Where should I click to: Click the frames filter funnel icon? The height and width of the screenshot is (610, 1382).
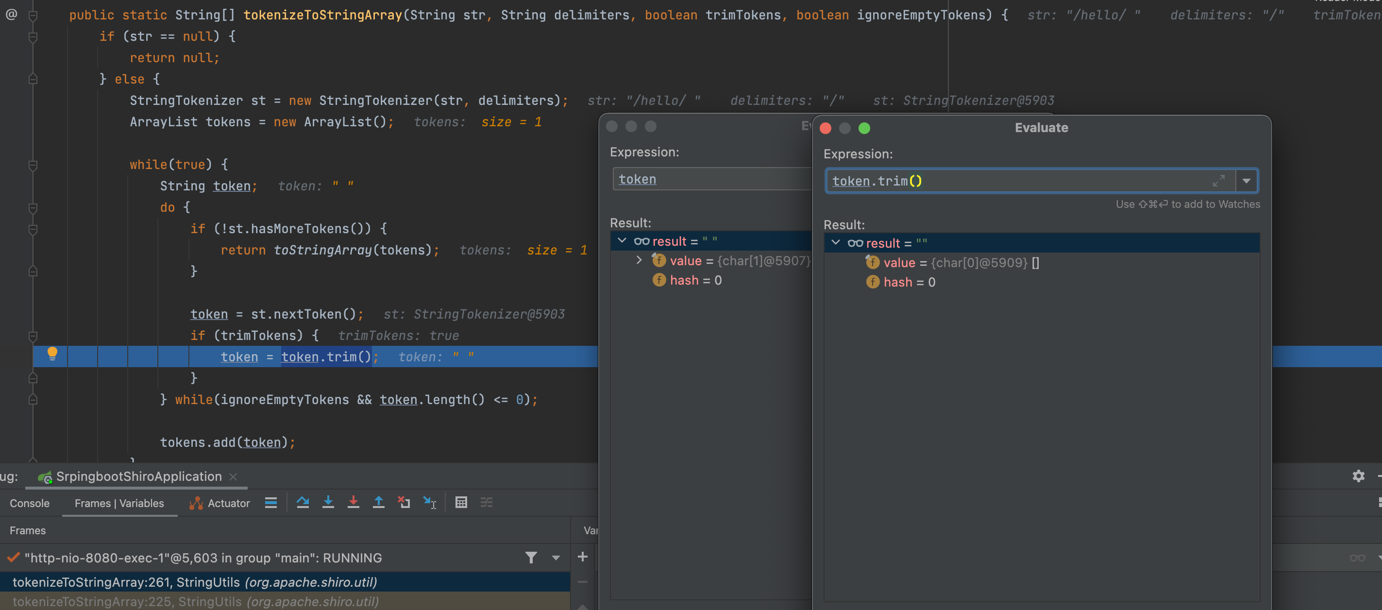click(x=531, y=558)
